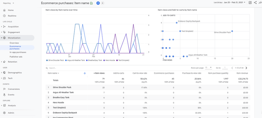This screenshot has height=118, width=262.
Task: Toggle Hero Hoodie series in chart legend
Action: tap(110, 60)
